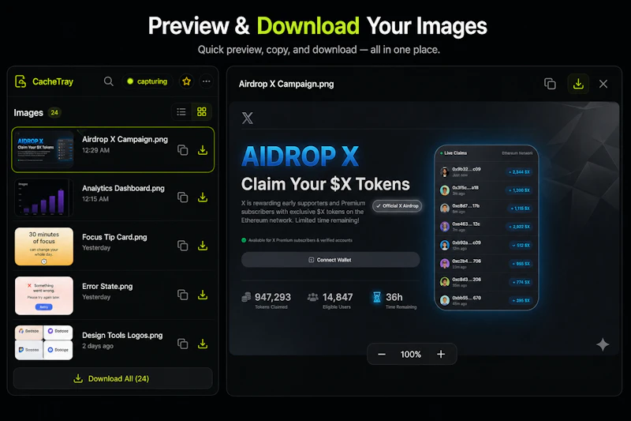This screenshot has width=631, height=421.
Task: Click the Focus Tip Card.png file name
Action: (x=114, y=237)
